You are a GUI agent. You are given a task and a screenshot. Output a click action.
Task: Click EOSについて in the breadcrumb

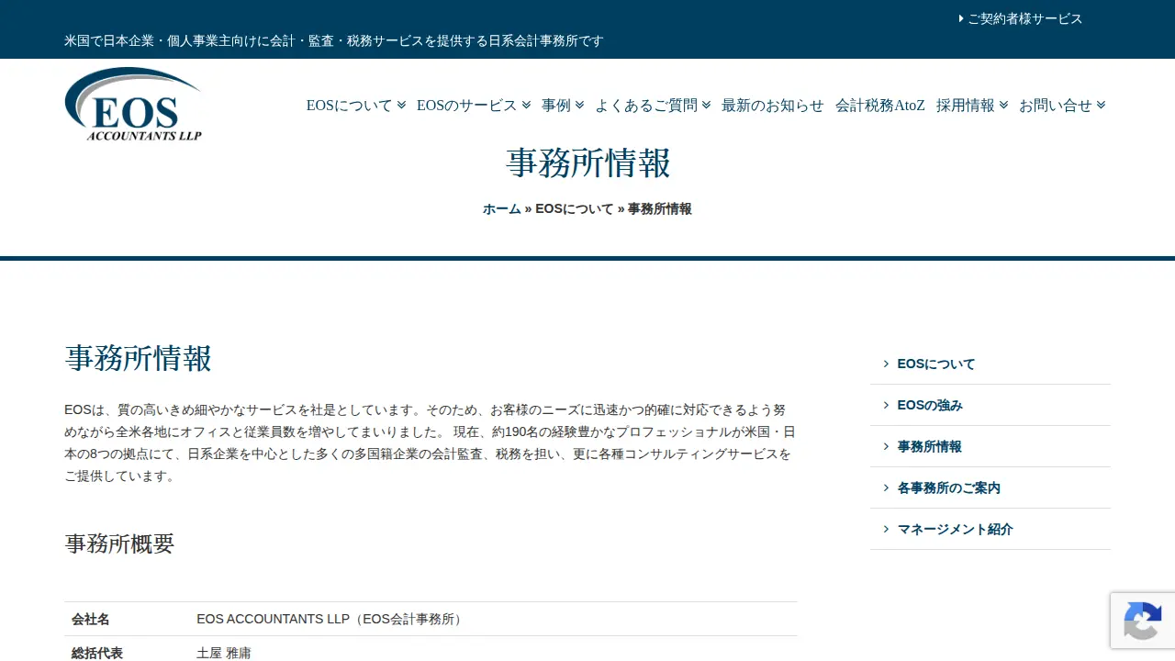tap(575, 208)
